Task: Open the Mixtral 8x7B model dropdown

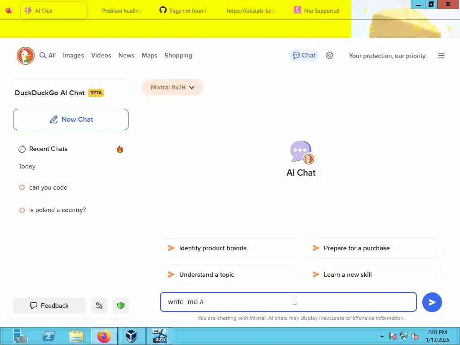Action: point(172,87)
